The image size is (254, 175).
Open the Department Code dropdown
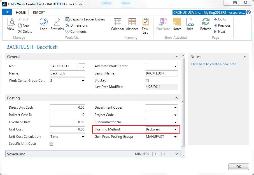[x=175, y=108]
